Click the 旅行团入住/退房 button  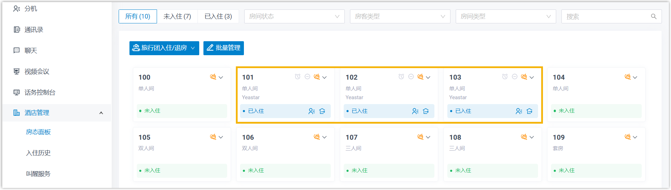click(x=164, y=48)
